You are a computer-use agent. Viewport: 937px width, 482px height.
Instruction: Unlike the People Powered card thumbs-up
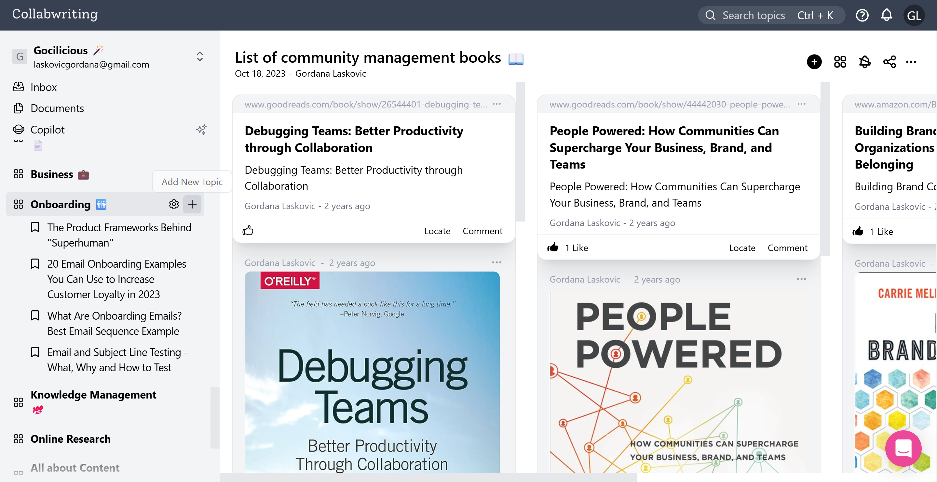[x=552, y=247]
